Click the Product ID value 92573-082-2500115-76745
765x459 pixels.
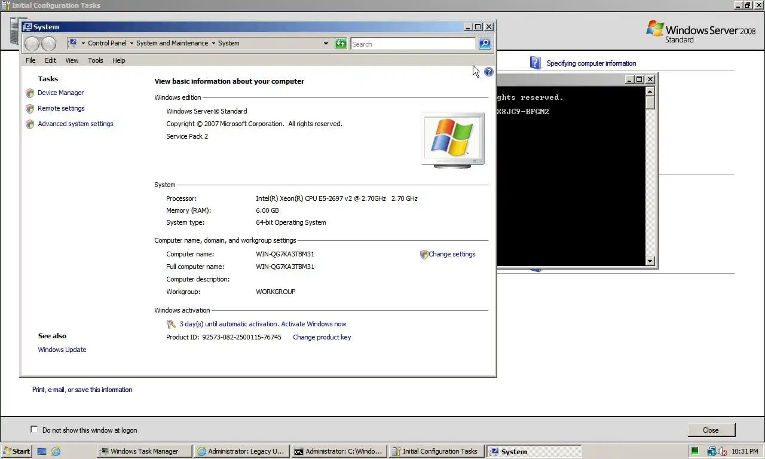click(x=241, y=337)
